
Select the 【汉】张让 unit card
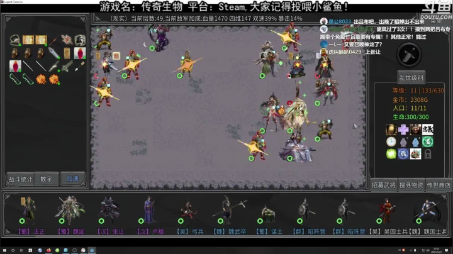pos(110,215)
